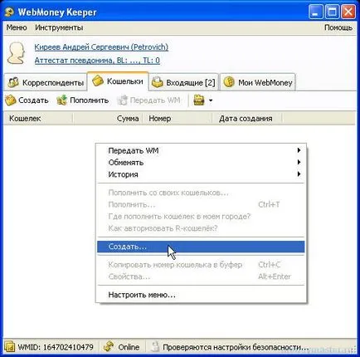This screenshot has height=357, width=360.
Task: Expand the Передать WM submenu arrow
Action: (x=299, y=150)
